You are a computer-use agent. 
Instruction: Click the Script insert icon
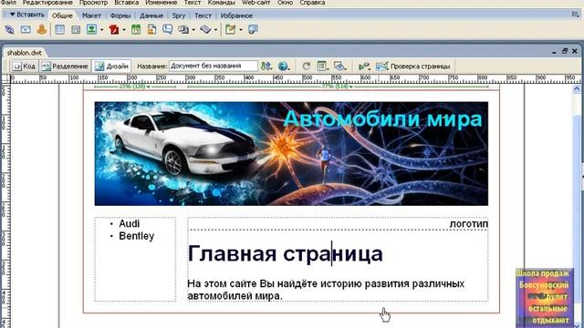[205, 29]
